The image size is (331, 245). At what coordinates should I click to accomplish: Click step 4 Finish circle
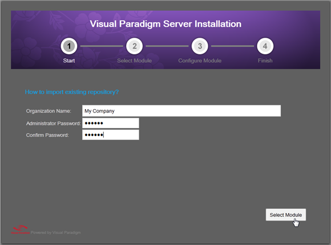click(x=265, y=46)
